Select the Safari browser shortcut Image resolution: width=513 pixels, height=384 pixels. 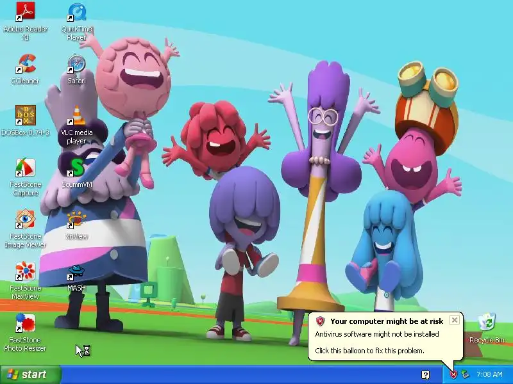pyautogui.click(x=76, y=64)
